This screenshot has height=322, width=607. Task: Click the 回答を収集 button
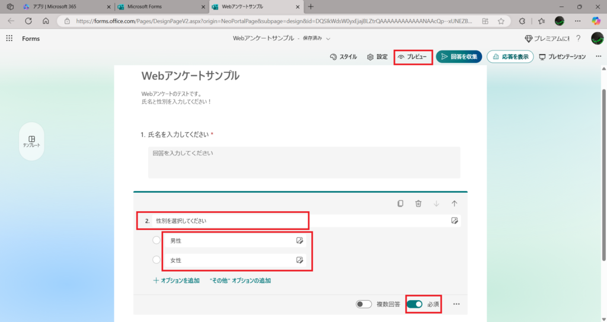point(459,57)
